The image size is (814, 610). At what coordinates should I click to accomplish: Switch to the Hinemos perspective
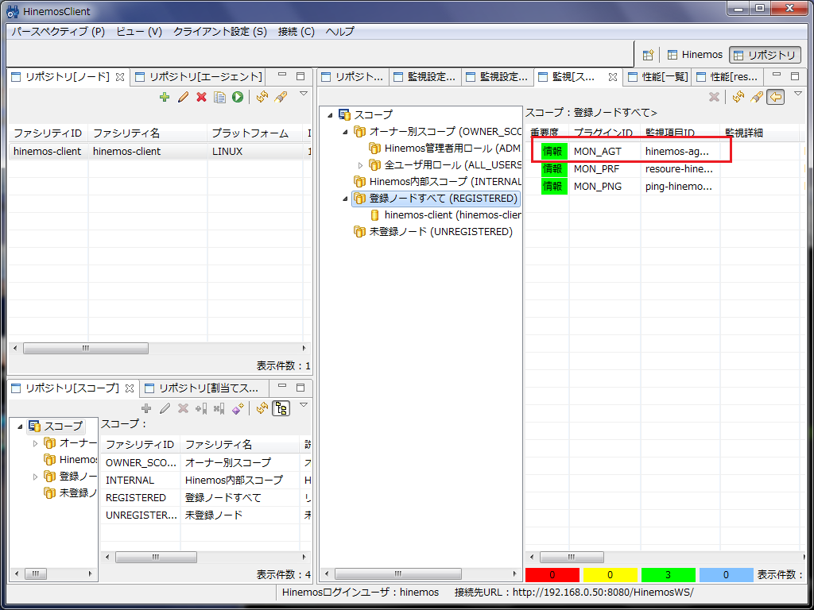[695, 55]
